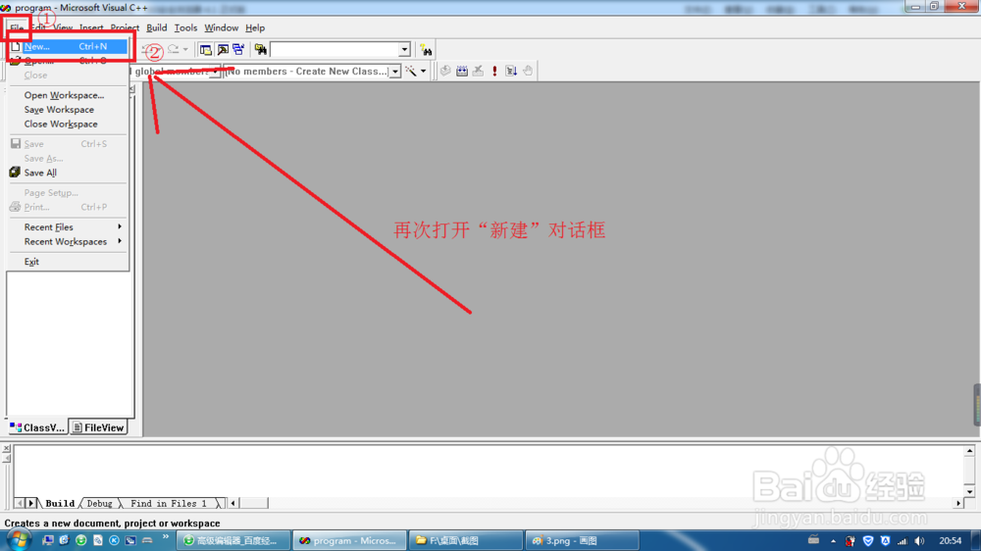The image size is (981, 551).
Task: Click Exit in the File menu
Action: coord(68,262)
